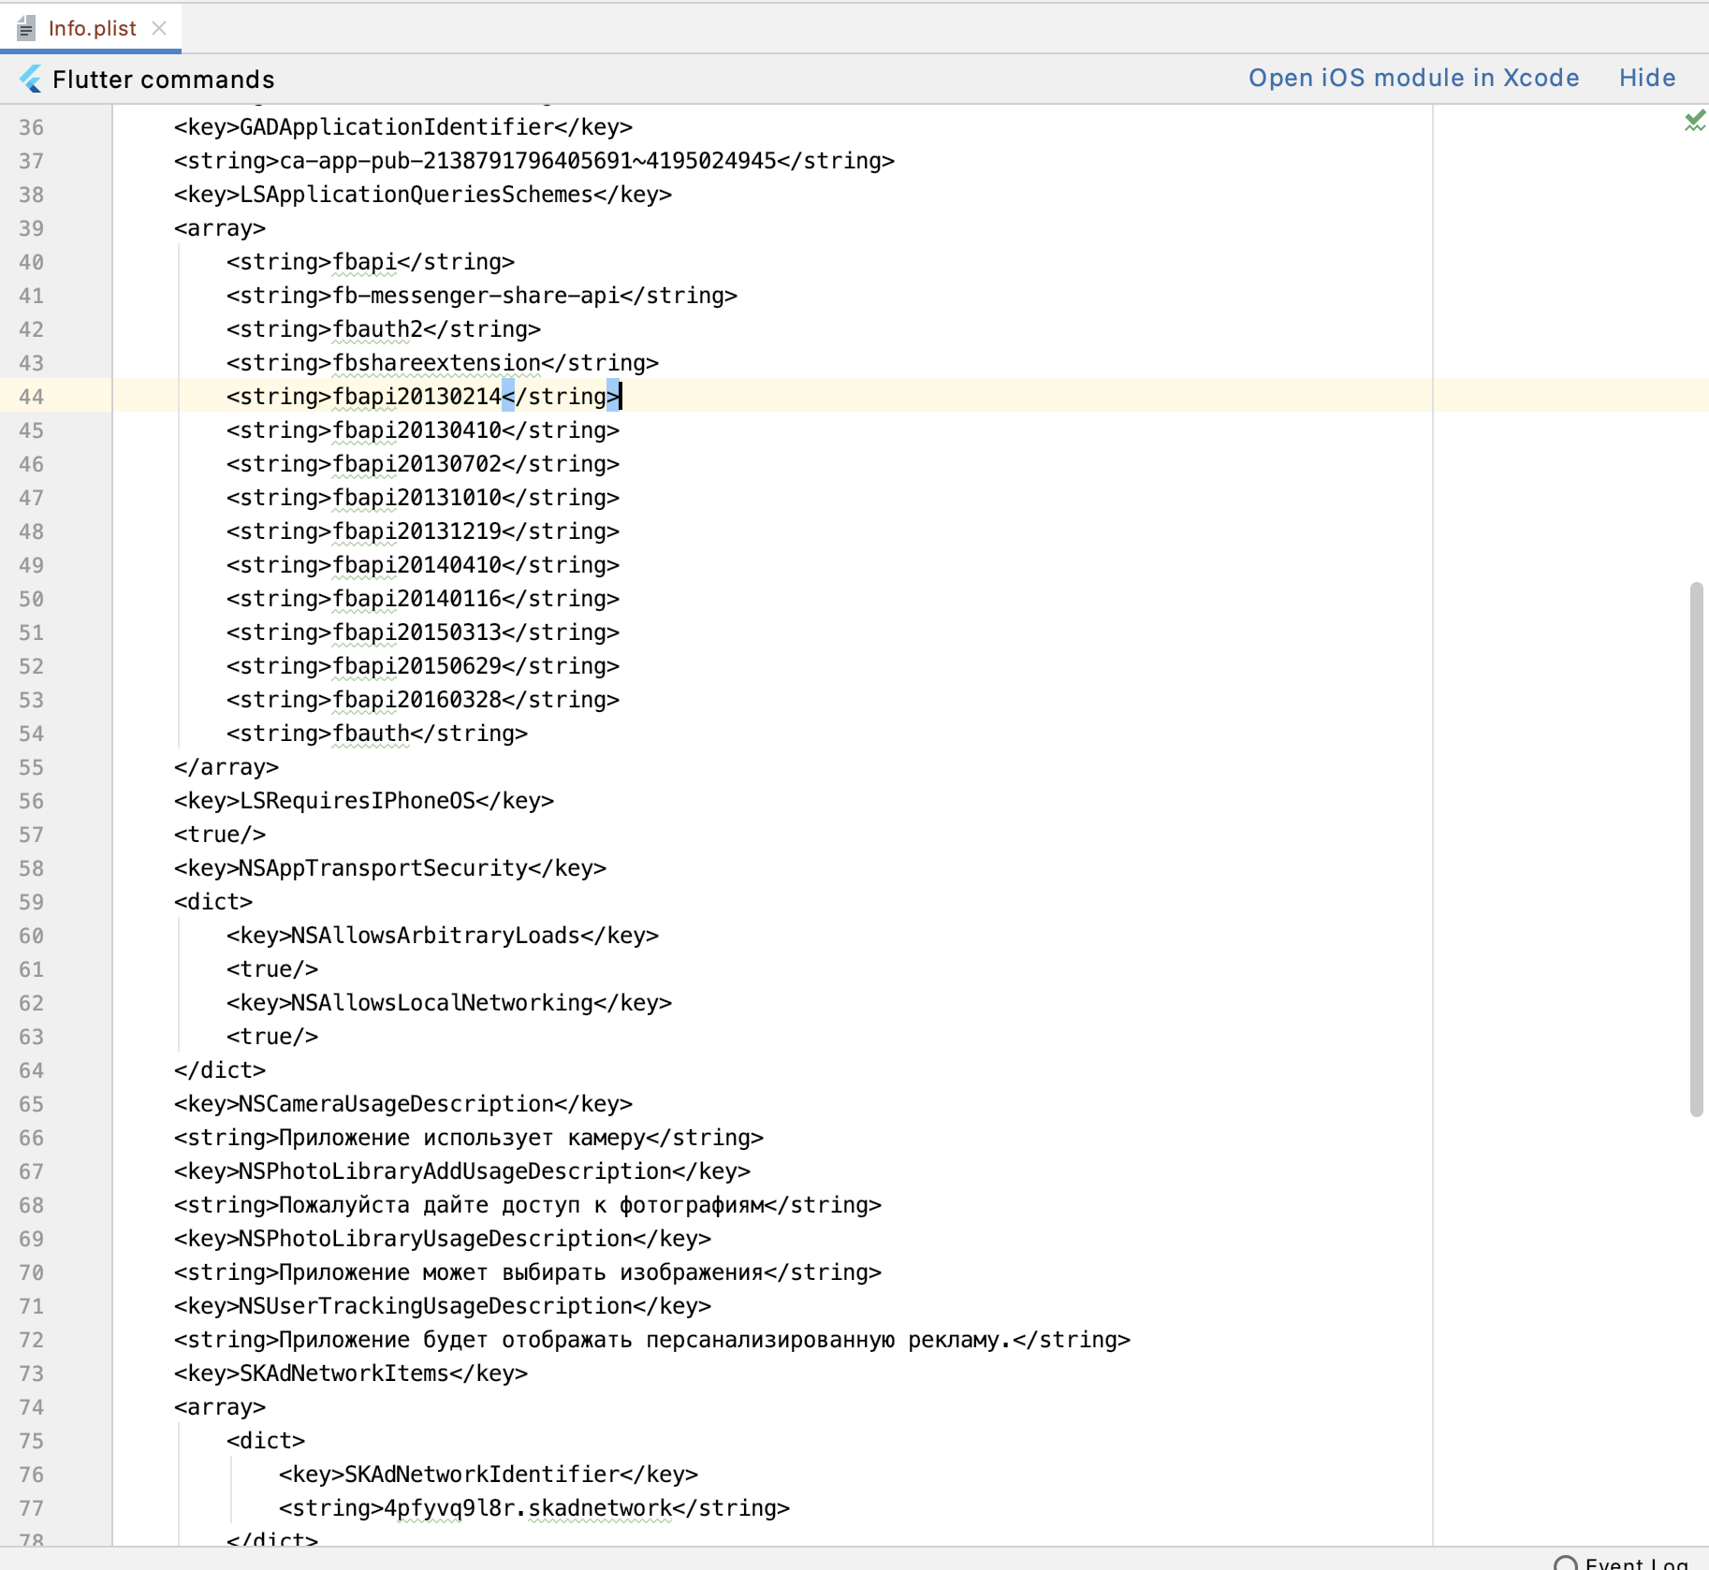The height and width of the screenshot is (1570, 1709).
Task: Click the 4pfyvq9l8r.skadnetwork string on line 77
Action: (x=529, y=1507)
